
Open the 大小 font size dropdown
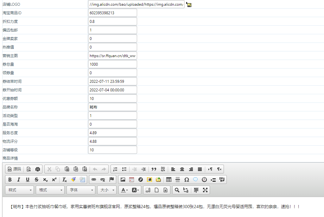(x=107, y=190)
